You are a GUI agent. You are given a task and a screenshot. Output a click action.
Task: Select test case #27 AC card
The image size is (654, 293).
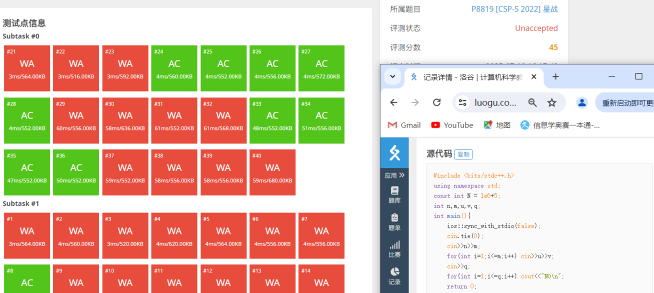(x=321, y=69)
